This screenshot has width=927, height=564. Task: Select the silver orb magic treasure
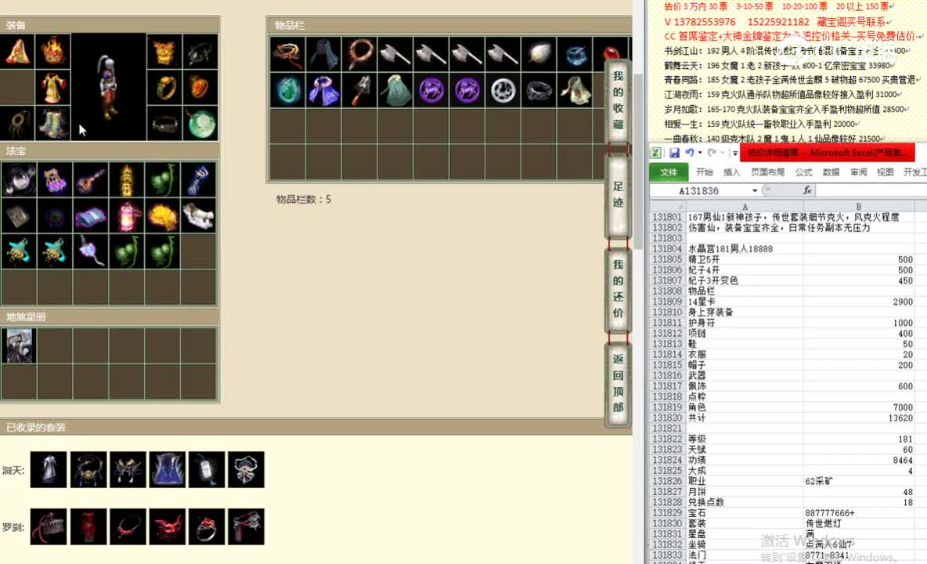click(18, 179)
